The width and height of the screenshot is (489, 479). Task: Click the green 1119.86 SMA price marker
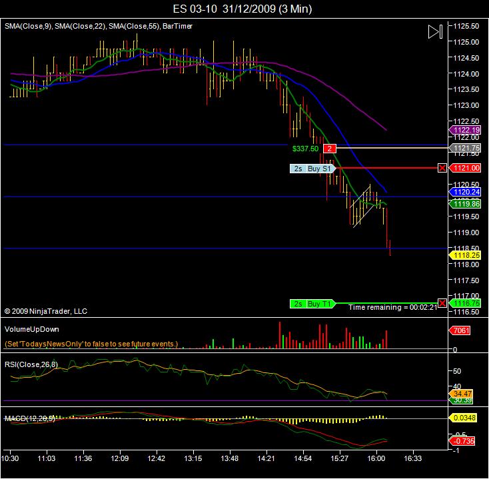464,204
